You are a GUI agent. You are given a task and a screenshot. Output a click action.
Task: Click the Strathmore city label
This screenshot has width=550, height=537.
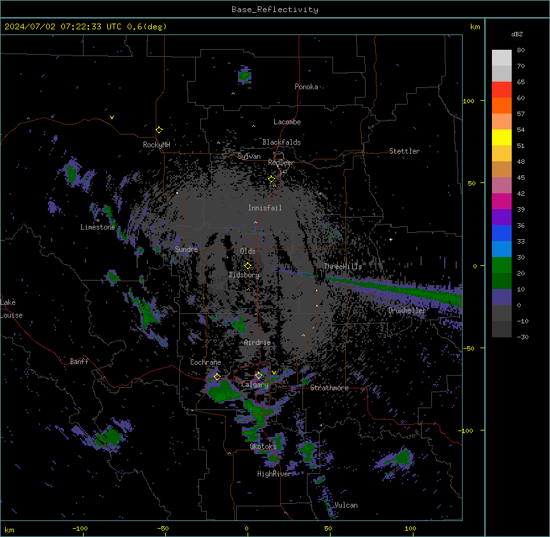pos(329,388)
